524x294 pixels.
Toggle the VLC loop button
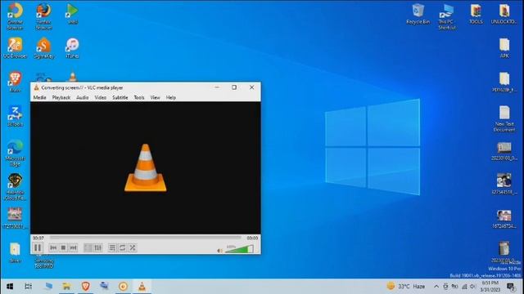(122, 247)
